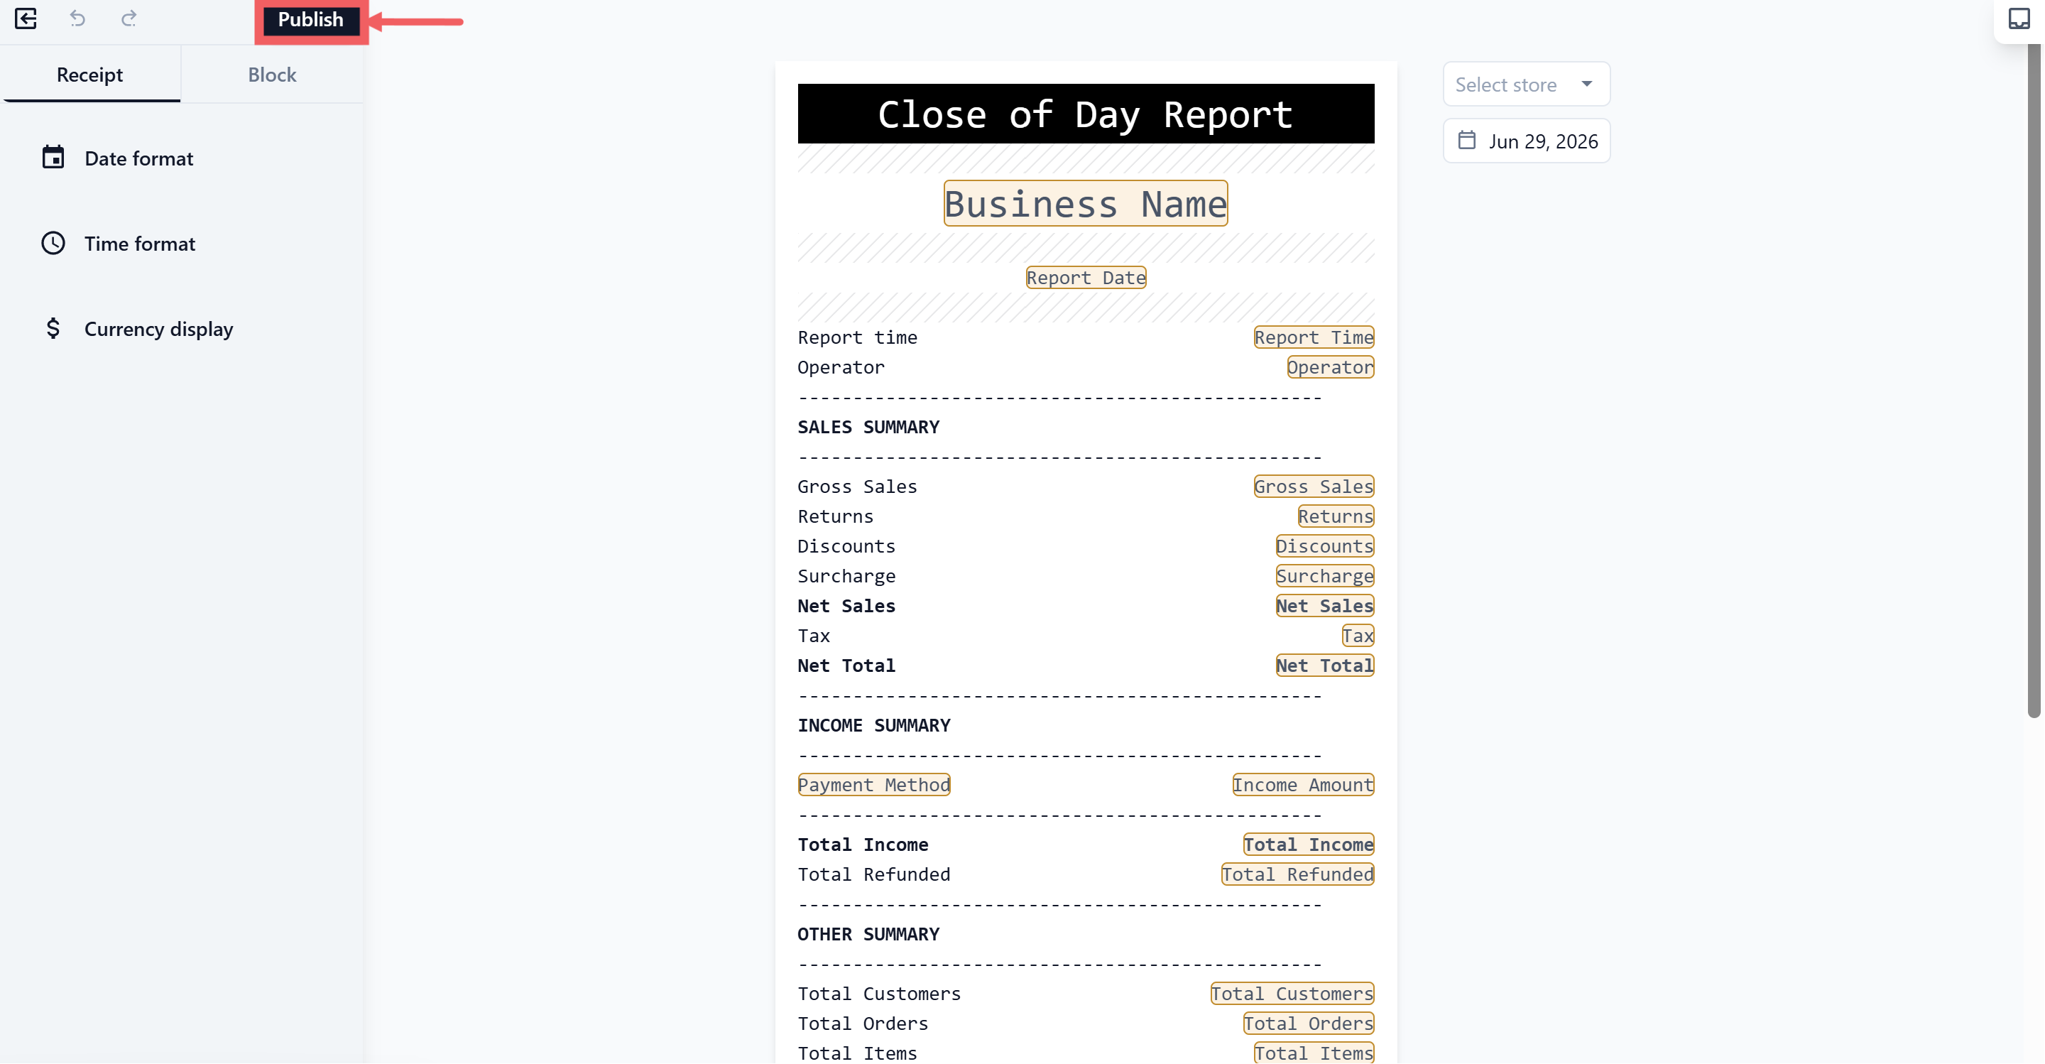Screen dimensions: 2045x1064
Task: Open the Jun 29, 2026 date picker
Action: point(1526,141)
